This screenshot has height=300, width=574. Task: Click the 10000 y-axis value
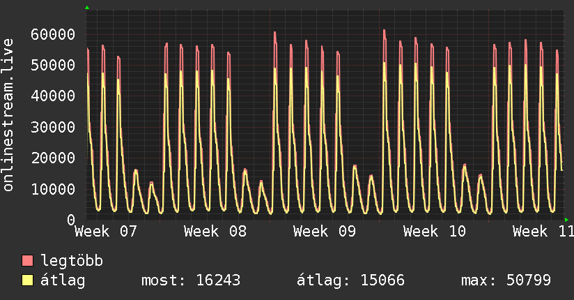(x=53, y=189)
